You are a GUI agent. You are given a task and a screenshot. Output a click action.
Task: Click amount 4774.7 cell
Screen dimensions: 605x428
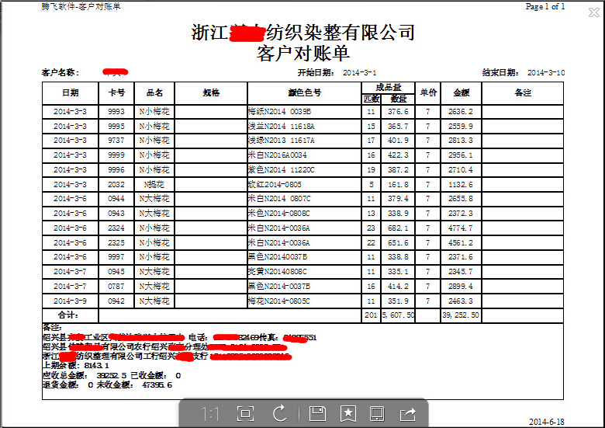tap(461, 228)
